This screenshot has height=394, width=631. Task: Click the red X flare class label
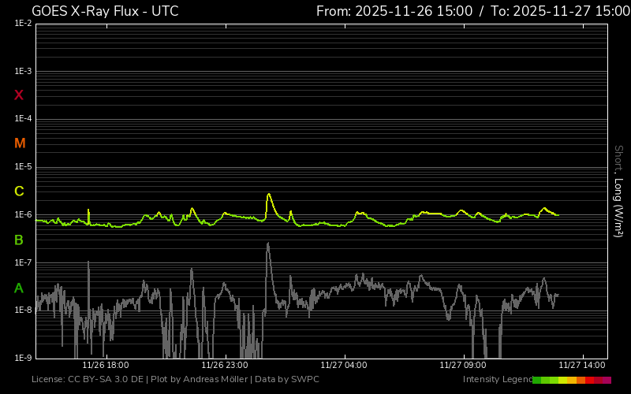coord(18,95)
